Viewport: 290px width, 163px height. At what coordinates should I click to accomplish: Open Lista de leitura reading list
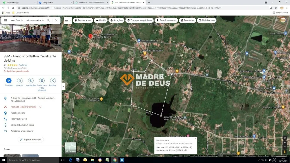280,13
